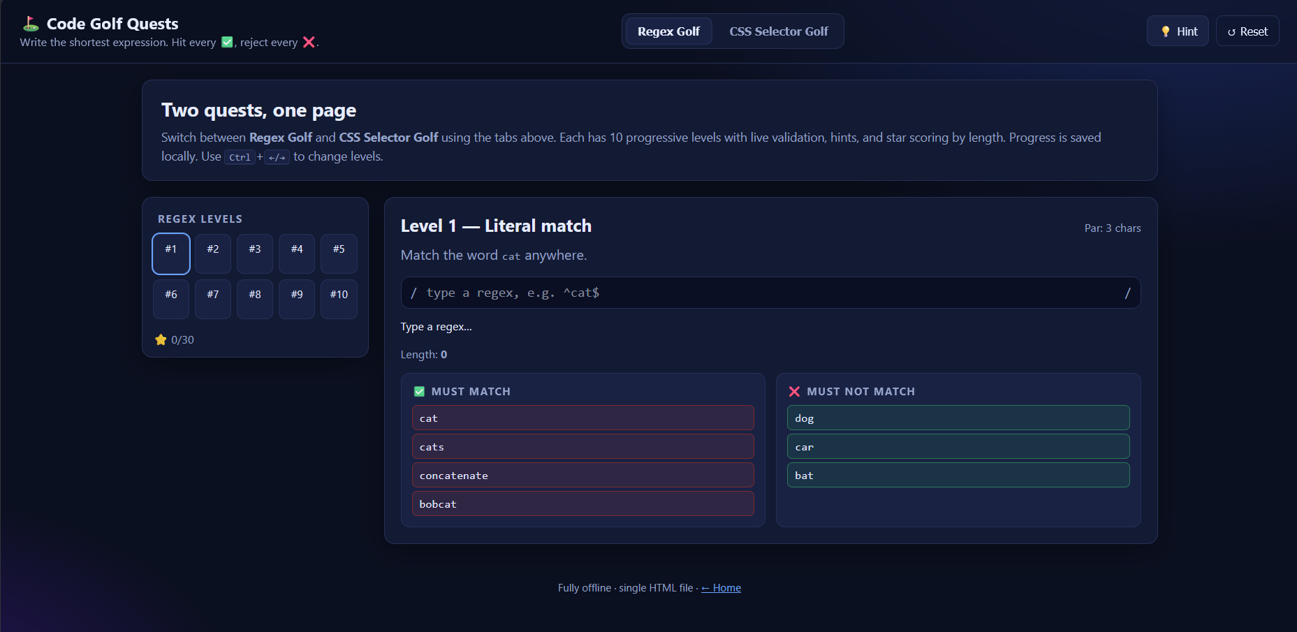Click the MUST NOT MATCH header label
Viewport: 1297px width, 632px height.
click(x=860, y=392)
